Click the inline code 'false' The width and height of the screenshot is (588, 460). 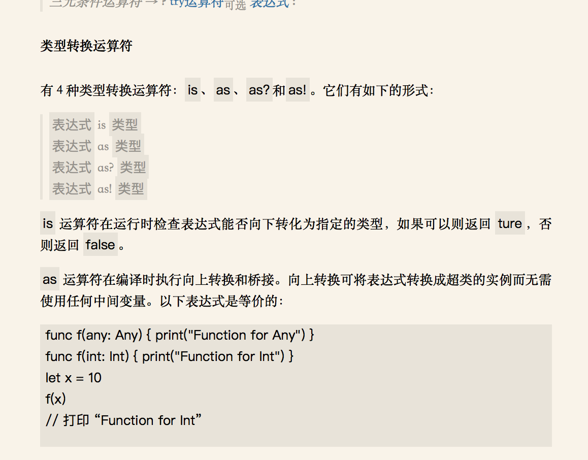(x=101, y=245)
